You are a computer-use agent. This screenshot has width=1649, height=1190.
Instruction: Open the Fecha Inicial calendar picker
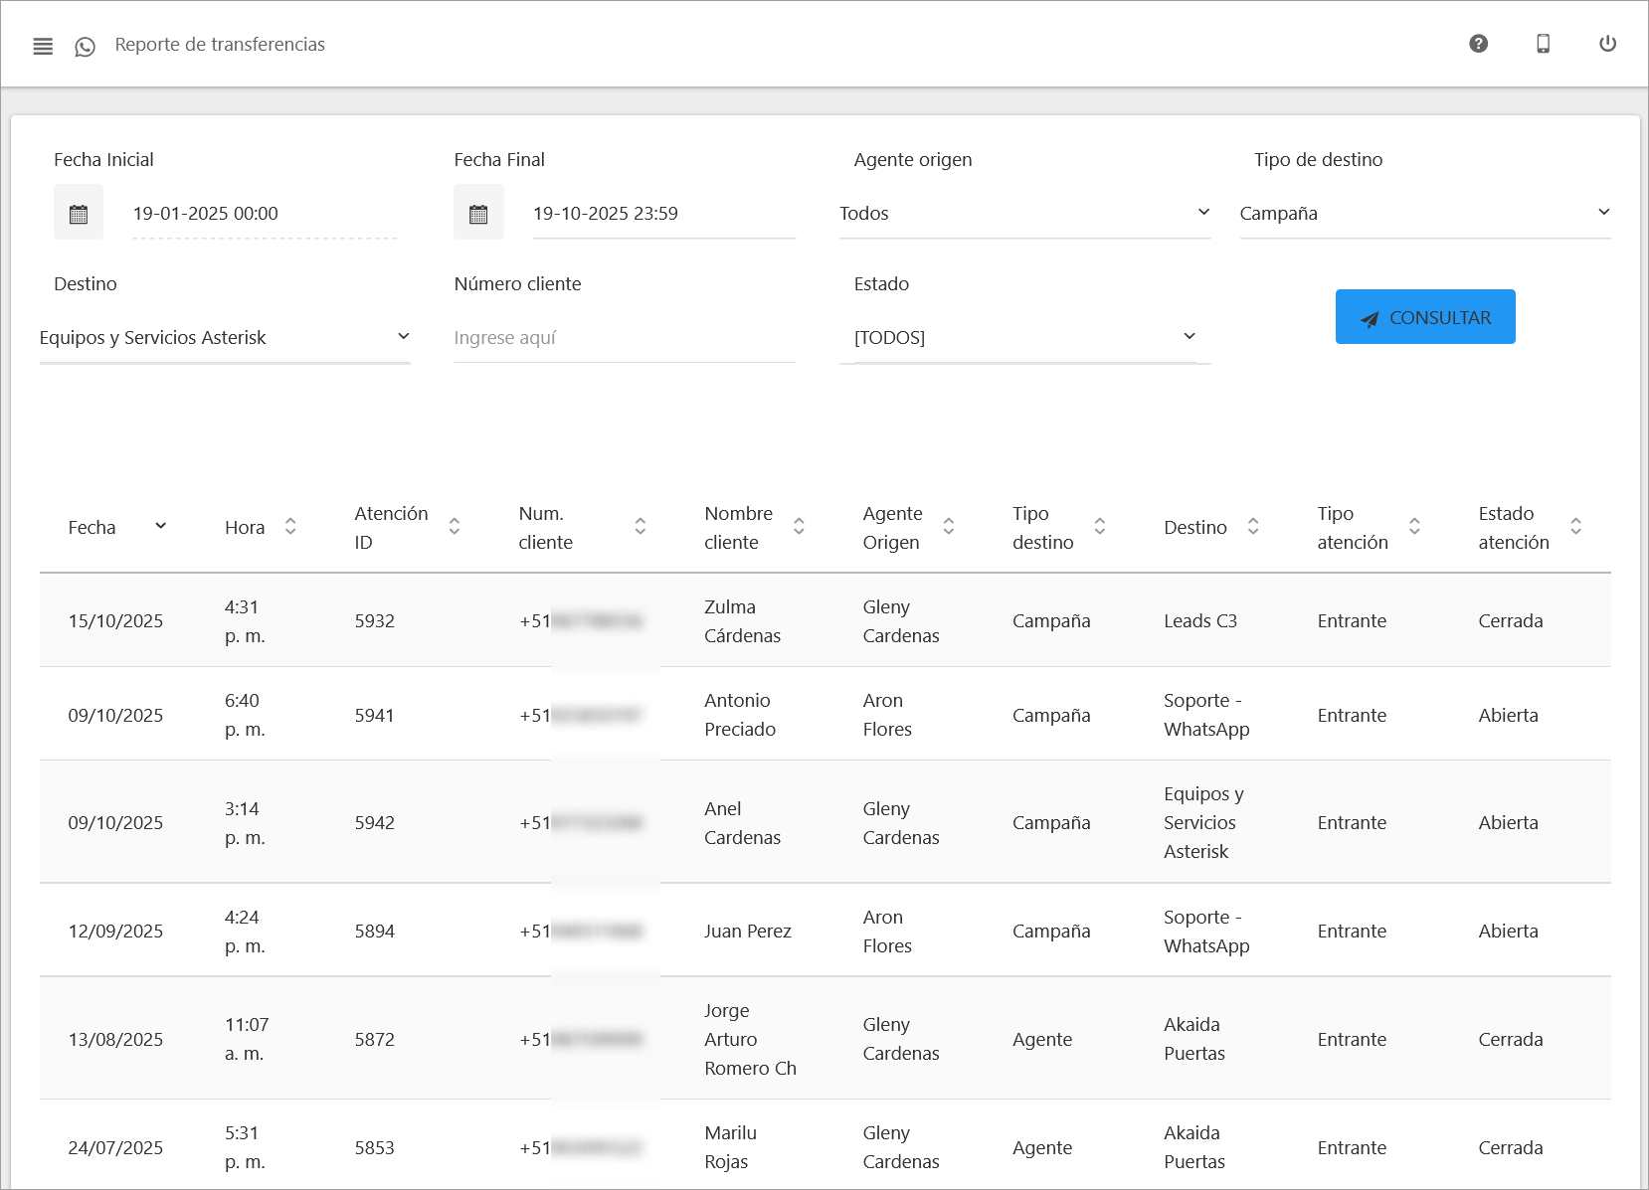point(79,213)
